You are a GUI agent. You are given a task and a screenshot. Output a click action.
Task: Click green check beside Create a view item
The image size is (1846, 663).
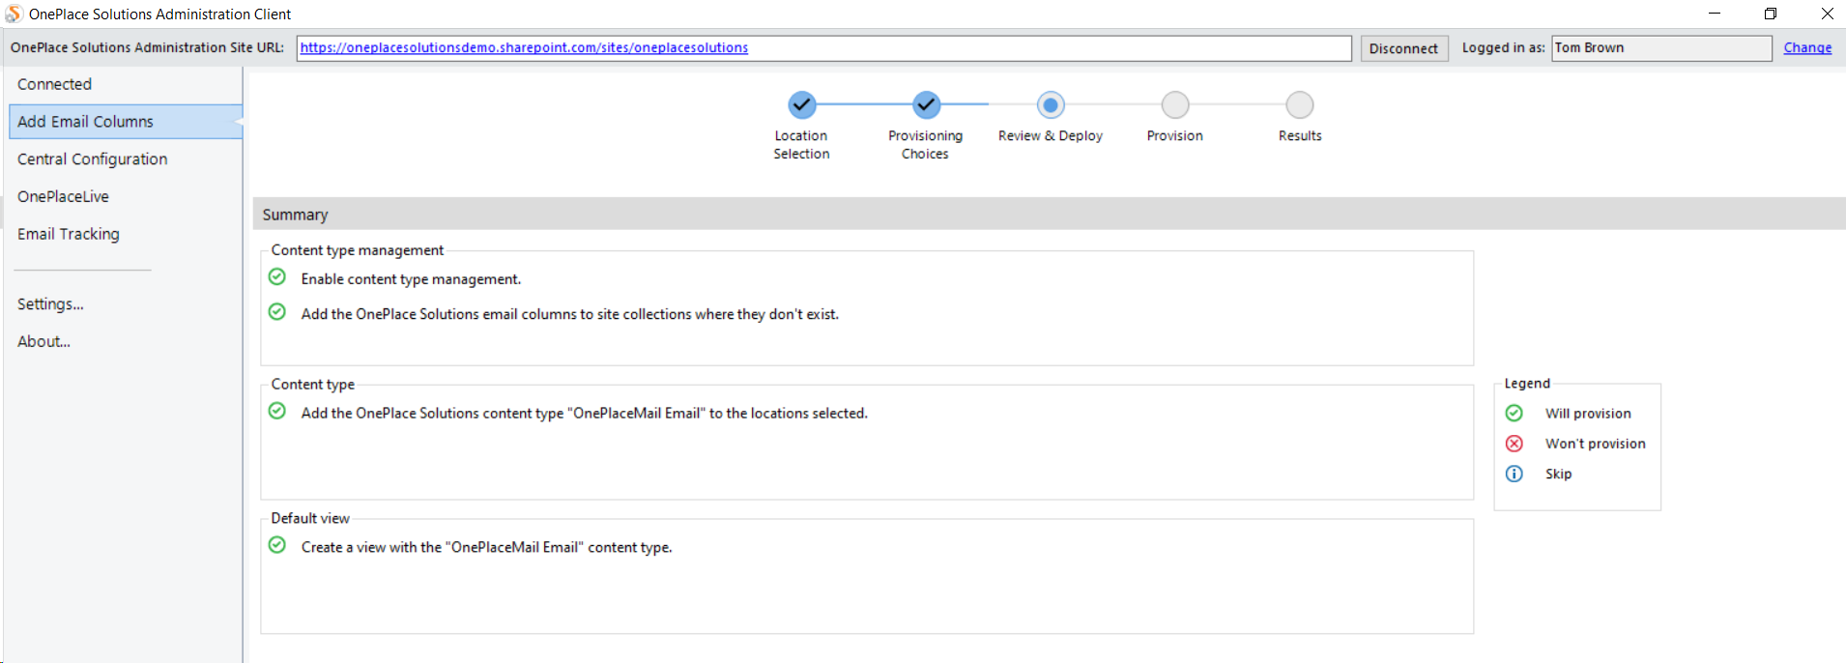[x=277, y=545]
